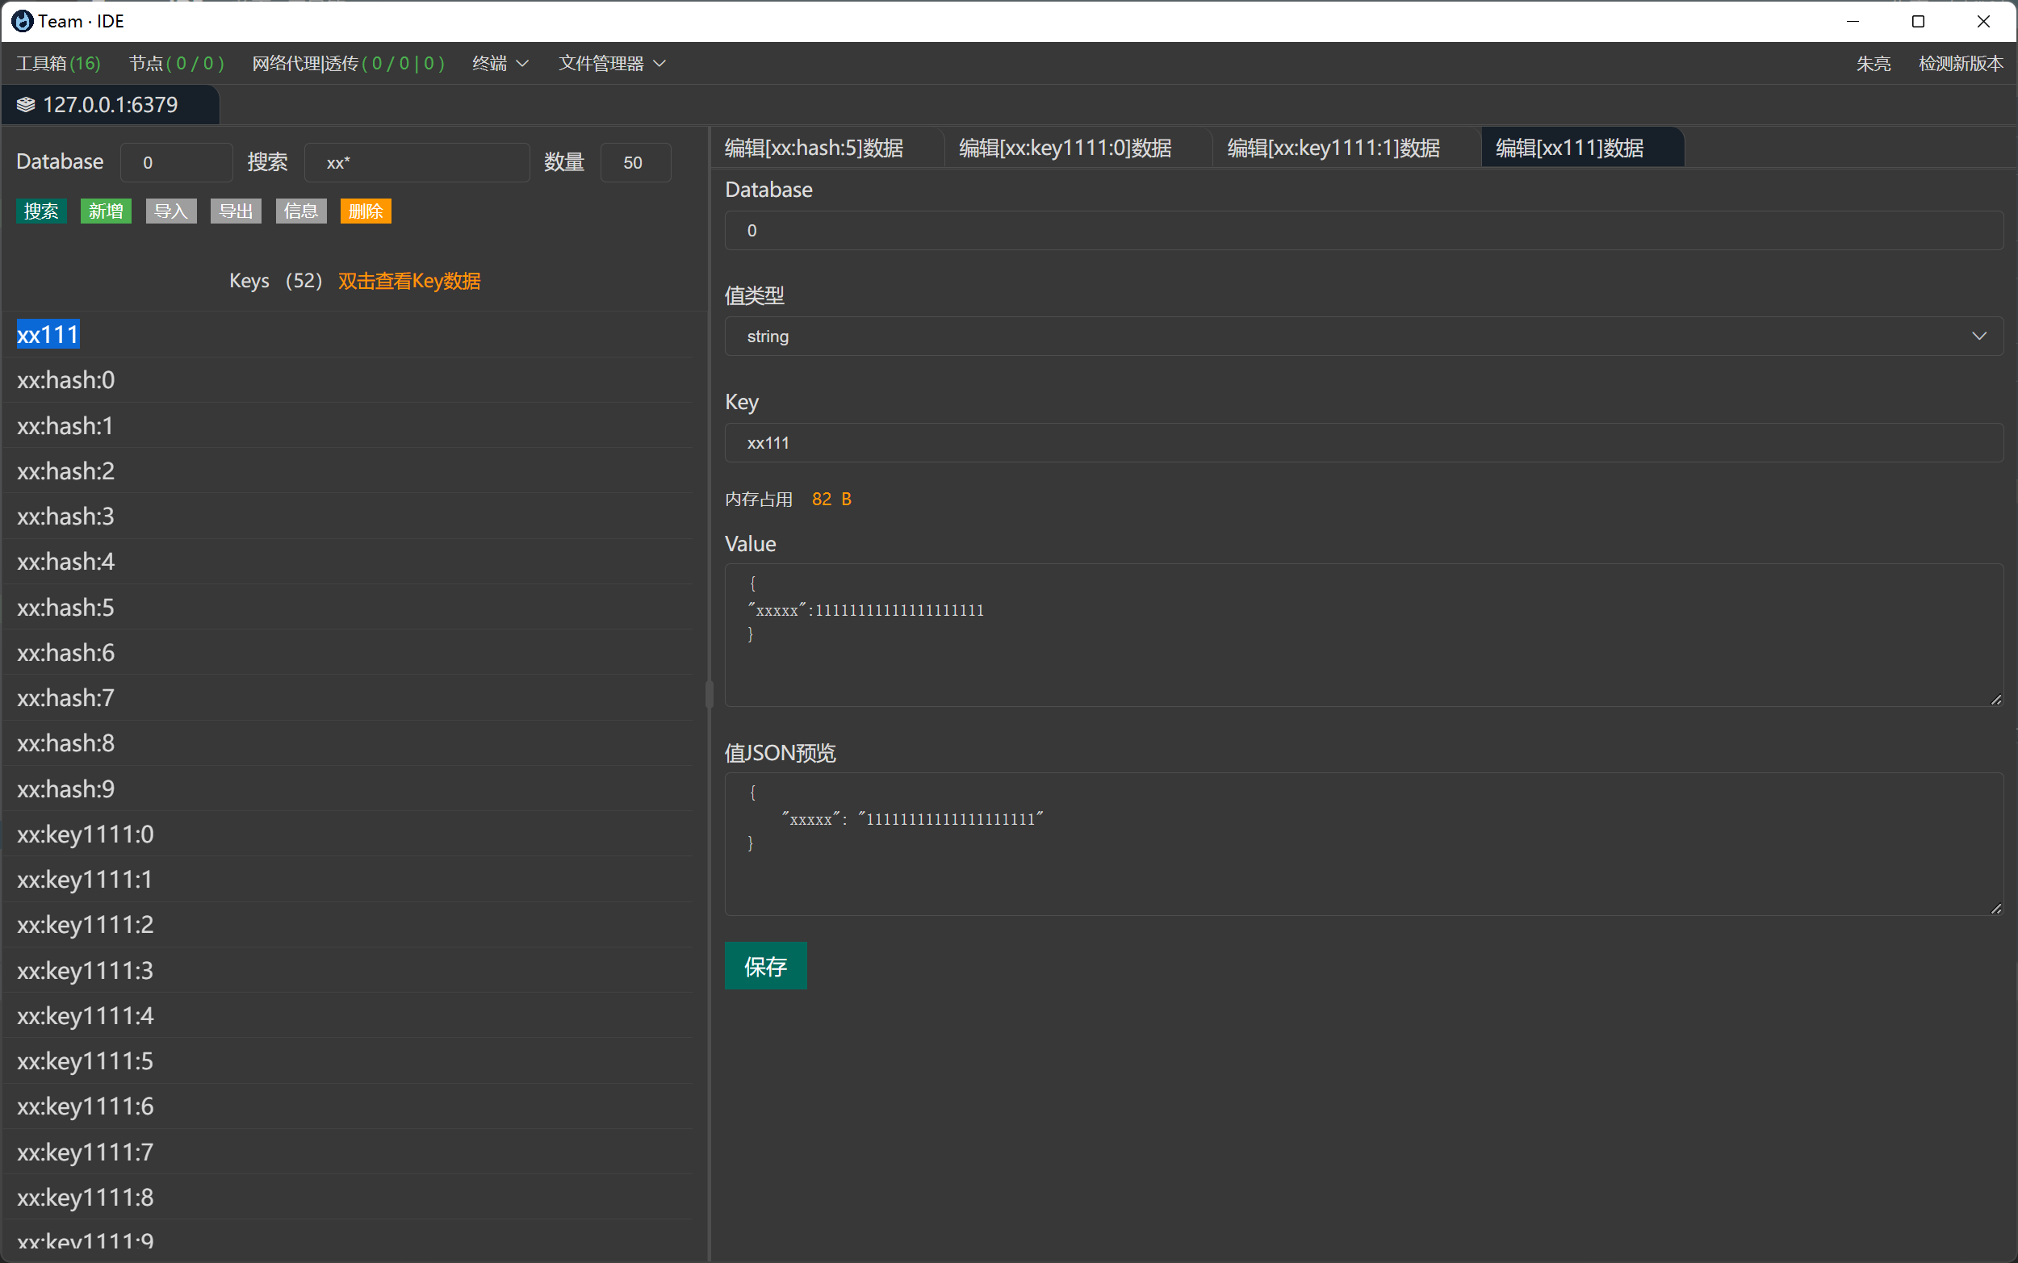Switch to 编辑[xx:hash:5]数据 tab

pos(814,148)
